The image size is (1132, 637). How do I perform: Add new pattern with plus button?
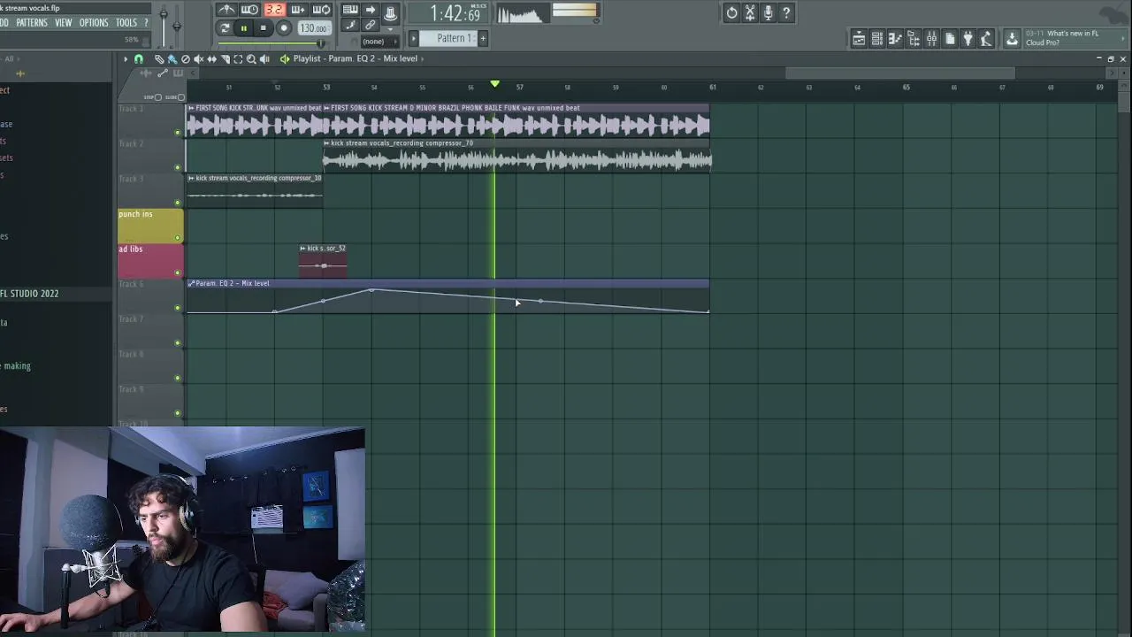tap(483, 38)
